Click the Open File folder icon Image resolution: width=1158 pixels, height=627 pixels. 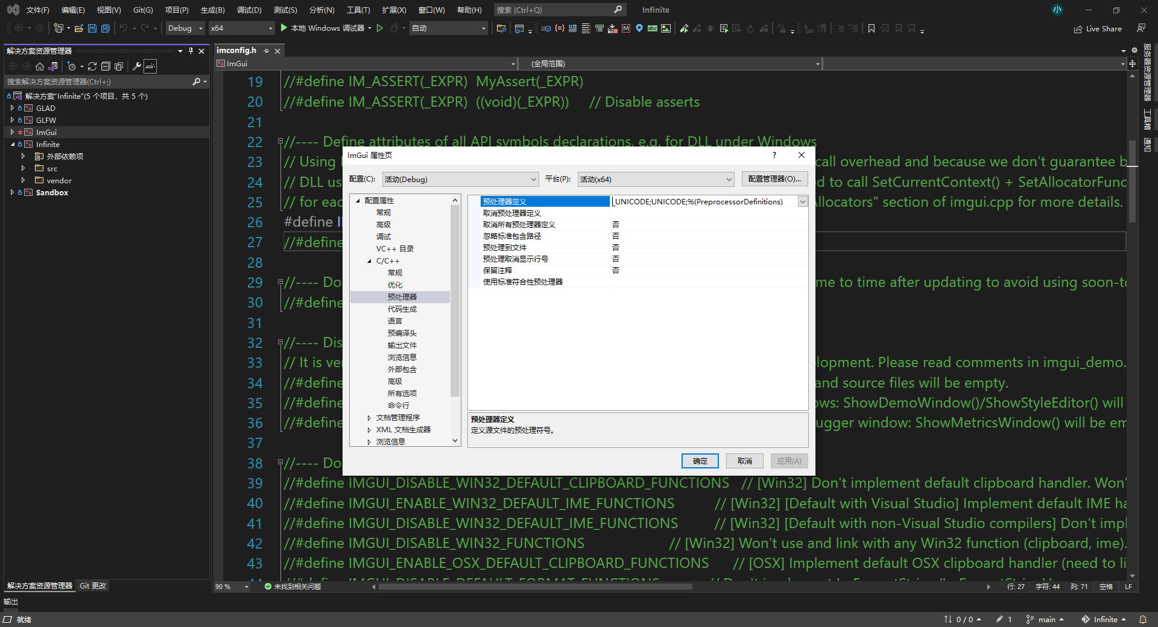pos(79,28)
